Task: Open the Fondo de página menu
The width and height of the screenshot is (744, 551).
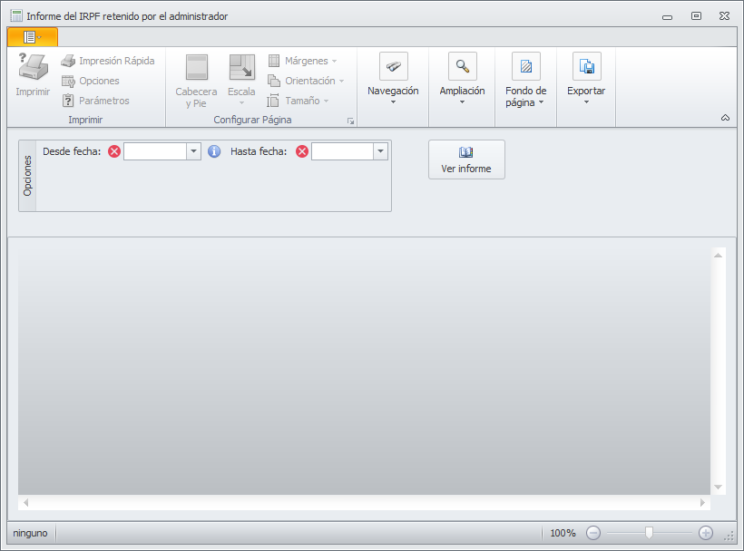Action: (x=525, y=66)
